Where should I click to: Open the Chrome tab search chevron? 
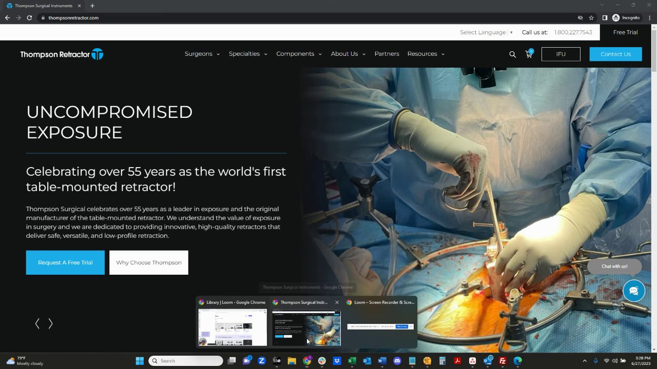[602, 5]
